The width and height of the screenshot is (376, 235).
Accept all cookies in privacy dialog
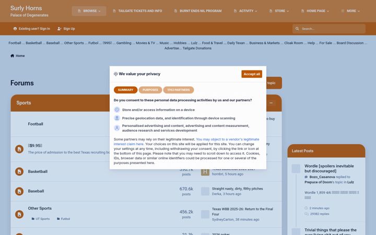252,74
